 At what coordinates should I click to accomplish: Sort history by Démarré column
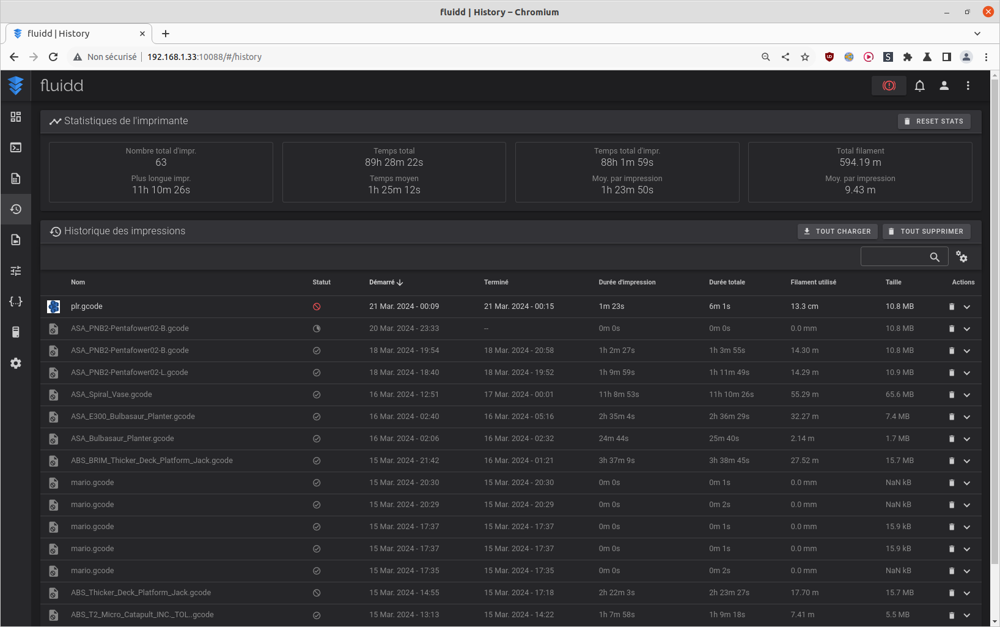[386, 283]
